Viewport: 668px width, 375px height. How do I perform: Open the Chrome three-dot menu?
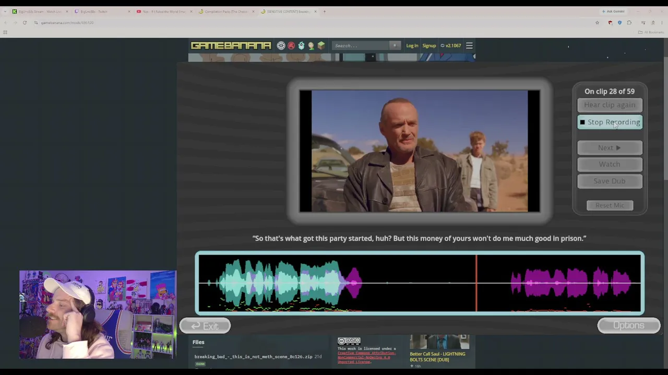[662, 23]
